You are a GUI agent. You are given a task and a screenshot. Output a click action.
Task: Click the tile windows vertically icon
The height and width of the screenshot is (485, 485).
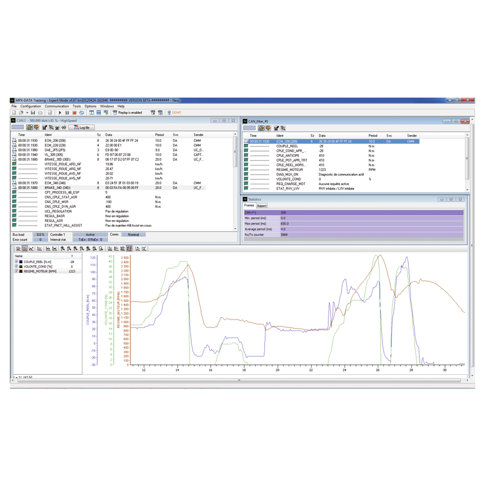92,113
